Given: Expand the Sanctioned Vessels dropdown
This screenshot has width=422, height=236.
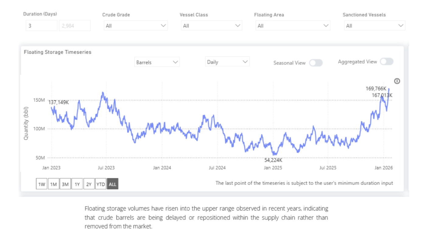Looking at the screenshot, I should click(375, 26).
